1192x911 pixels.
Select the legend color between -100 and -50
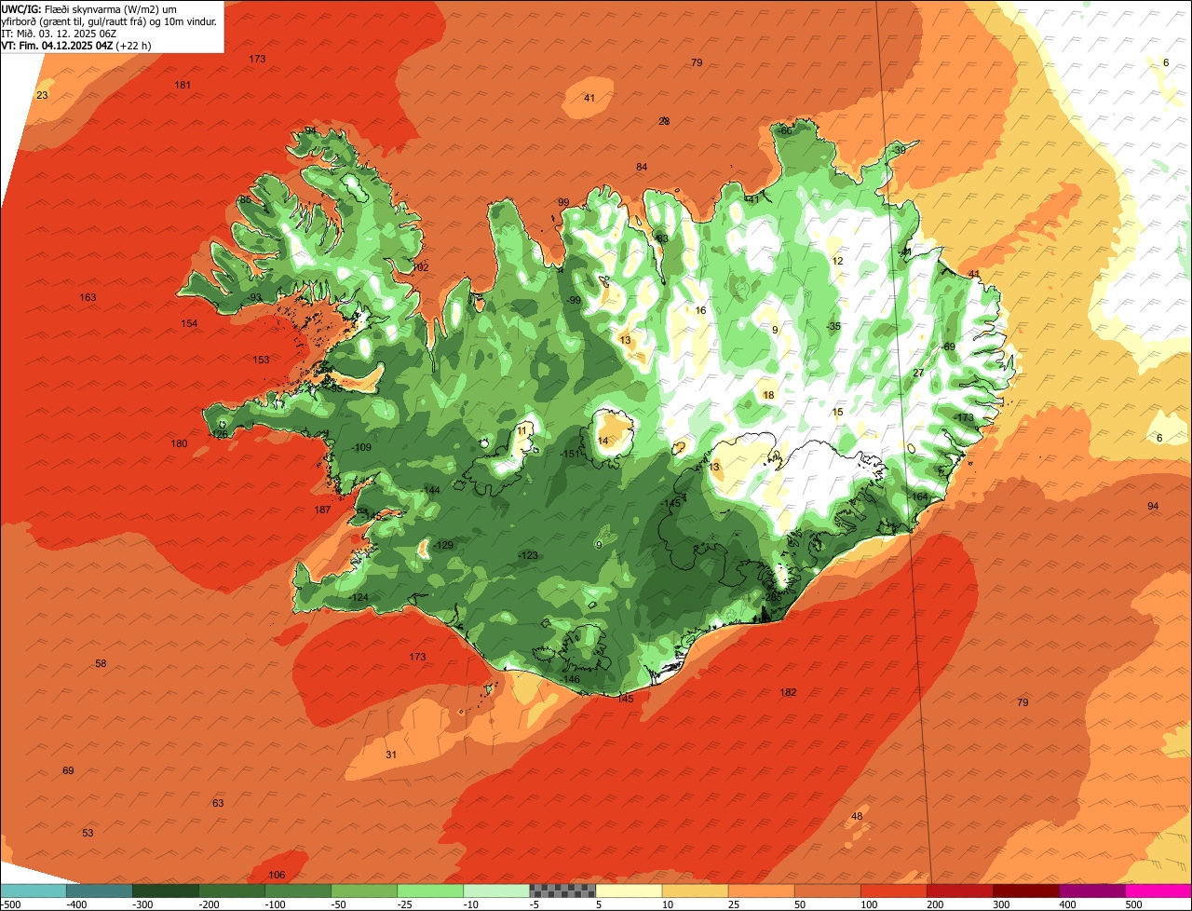[x=297, y=891]
